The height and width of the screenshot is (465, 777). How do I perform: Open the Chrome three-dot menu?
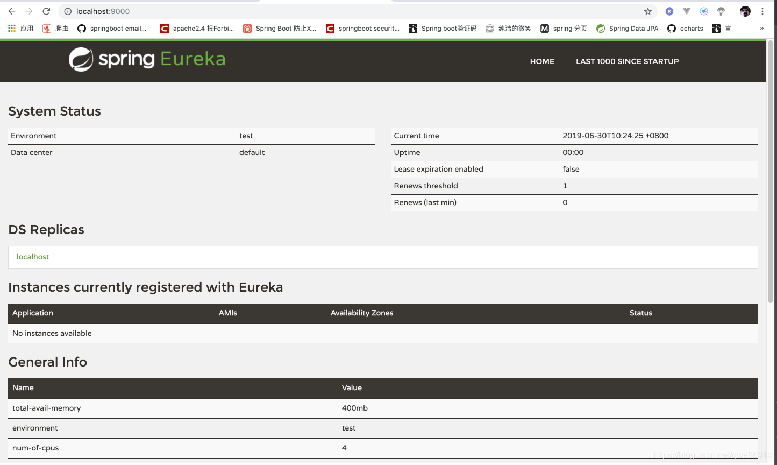pos(762,11)
